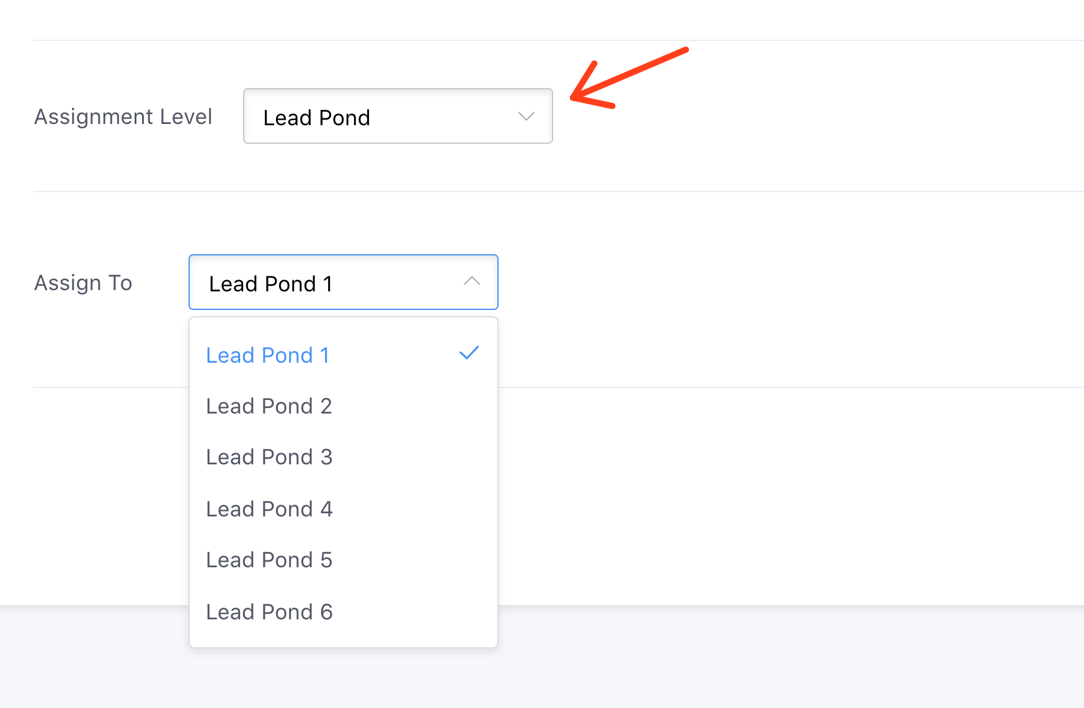Click blank space right of Assign To box
The height and width of the screenshot is (708, 1084).
click(744, 283)
